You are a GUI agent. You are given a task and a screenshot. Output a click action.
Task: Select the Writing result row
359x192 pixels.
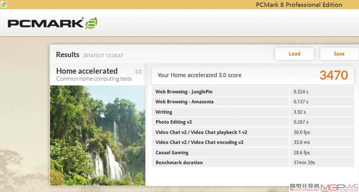pos(253,112)
